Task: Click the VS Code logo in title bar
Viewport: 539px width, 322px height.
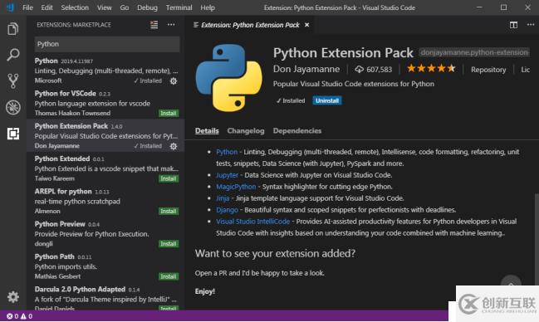Action: tap(10, 7)
